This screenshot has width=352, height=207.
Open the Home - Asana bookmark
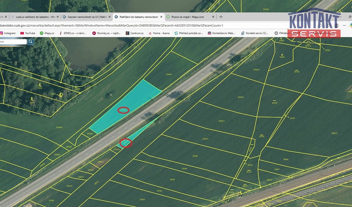[159, 33]
